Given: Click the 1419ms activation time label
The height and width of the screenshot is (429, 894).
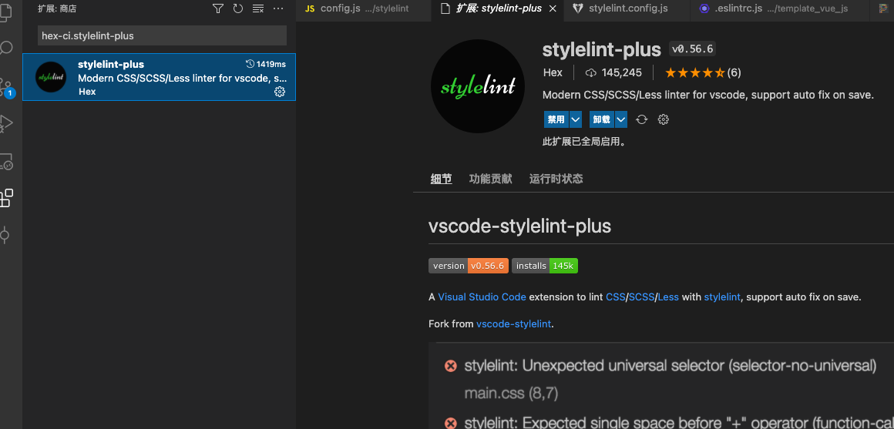Looking at the screenshot, I should (x=266, y=64).
